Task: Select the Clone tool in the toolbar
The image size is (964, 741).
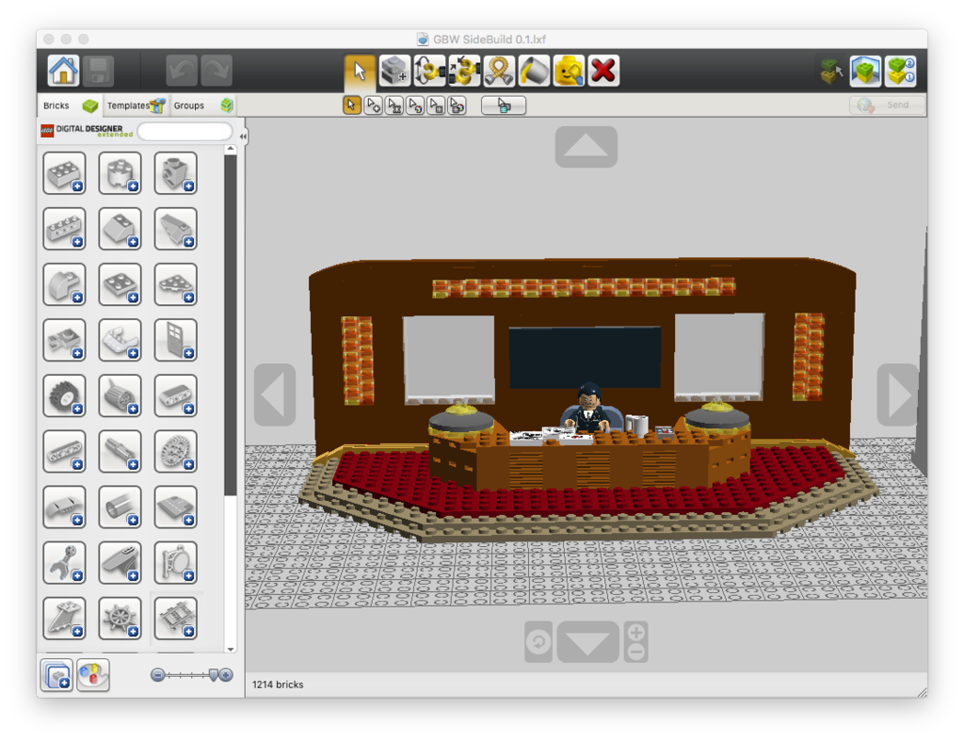Action: (394, 71)
